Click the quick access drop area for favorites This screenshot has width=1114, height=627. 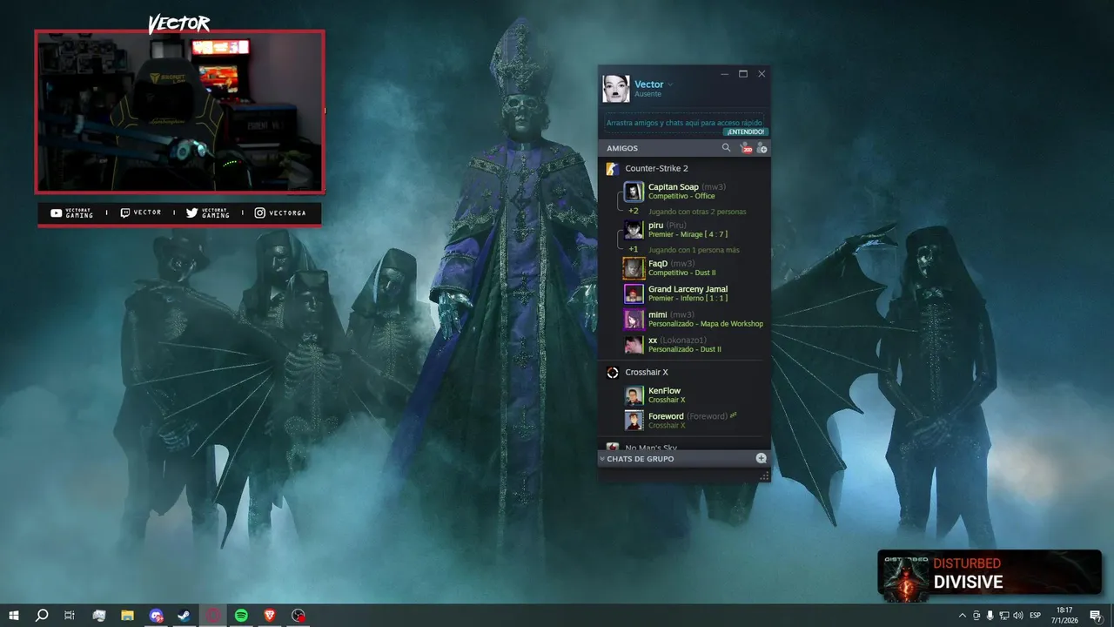pos(684,123)
